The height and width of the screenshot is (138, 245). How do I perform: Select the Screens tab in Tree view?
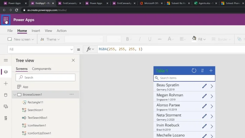coord(21,69)
